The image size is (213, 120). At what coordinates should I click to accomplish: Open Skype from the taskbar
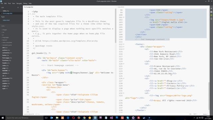[128, 118]
